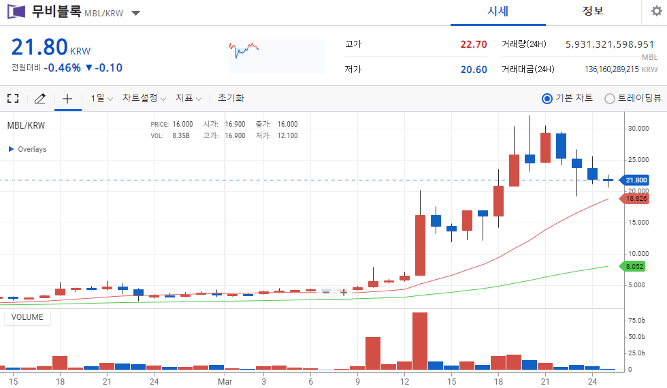
Task: Switch to the 정보 tab
Action: pyautogui.click(x=593, y=12)
